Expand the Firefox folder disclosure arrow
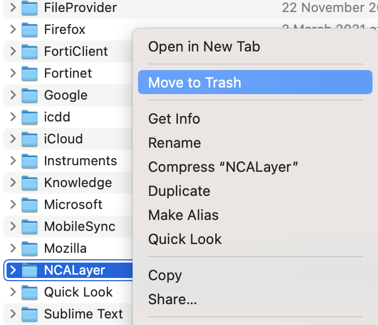The image size is (378, 325). [13, 30]
